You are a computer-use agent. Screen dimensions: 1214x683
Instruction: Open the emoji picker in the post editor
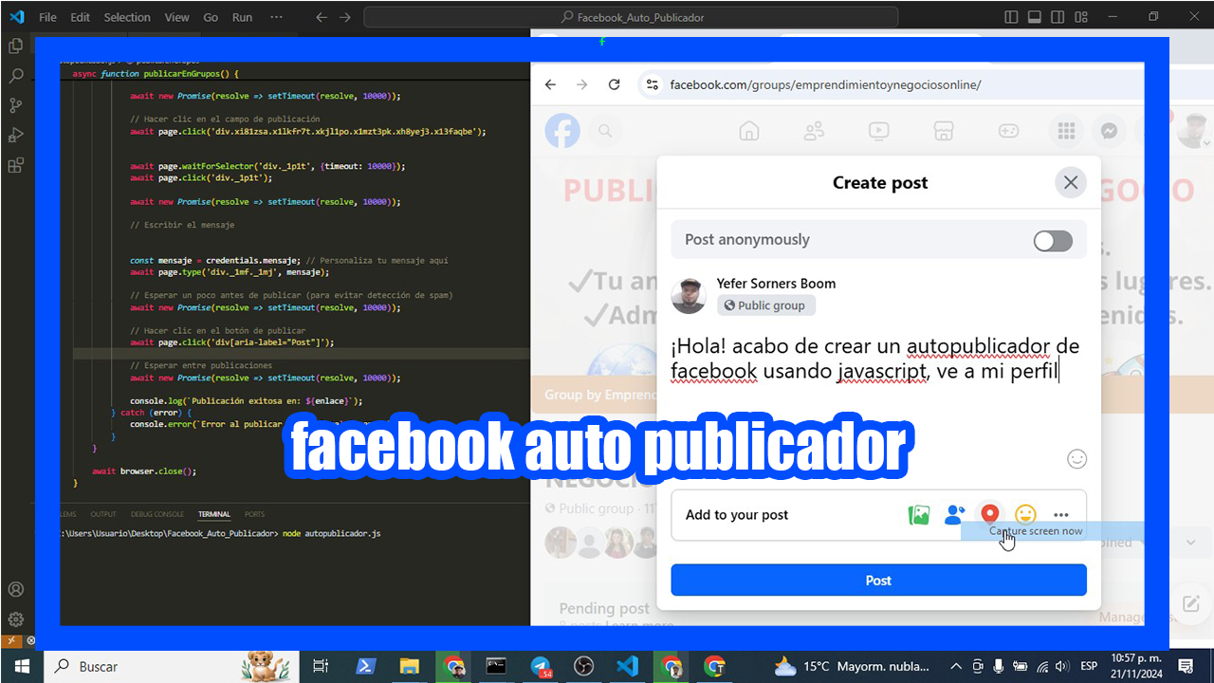click(1076, 459)
